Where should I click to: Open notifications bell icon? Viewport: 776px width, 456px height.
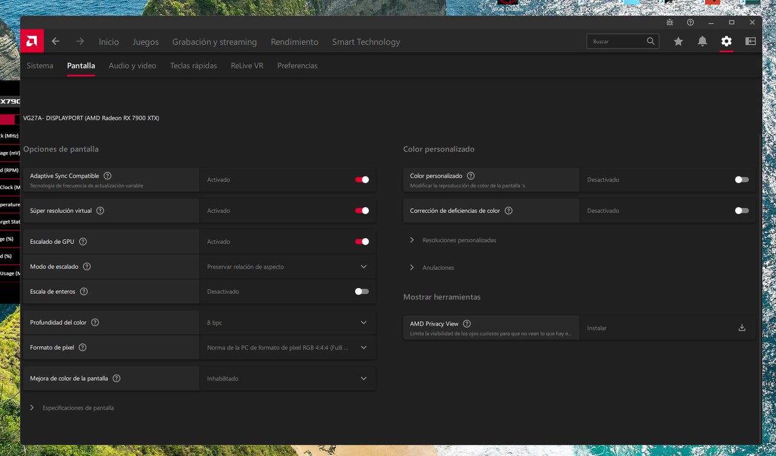coord(702,41)
